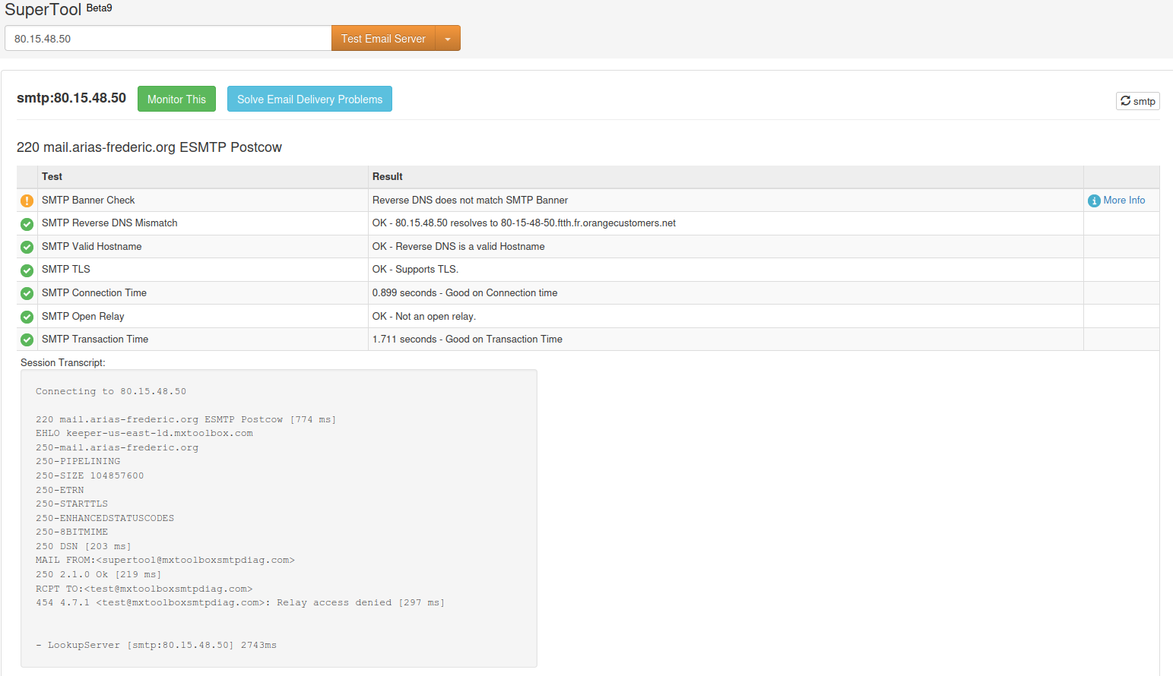
Task: Click result 'OK - Reverse DNS is a valid Hostname'
Action: [458, 246]
